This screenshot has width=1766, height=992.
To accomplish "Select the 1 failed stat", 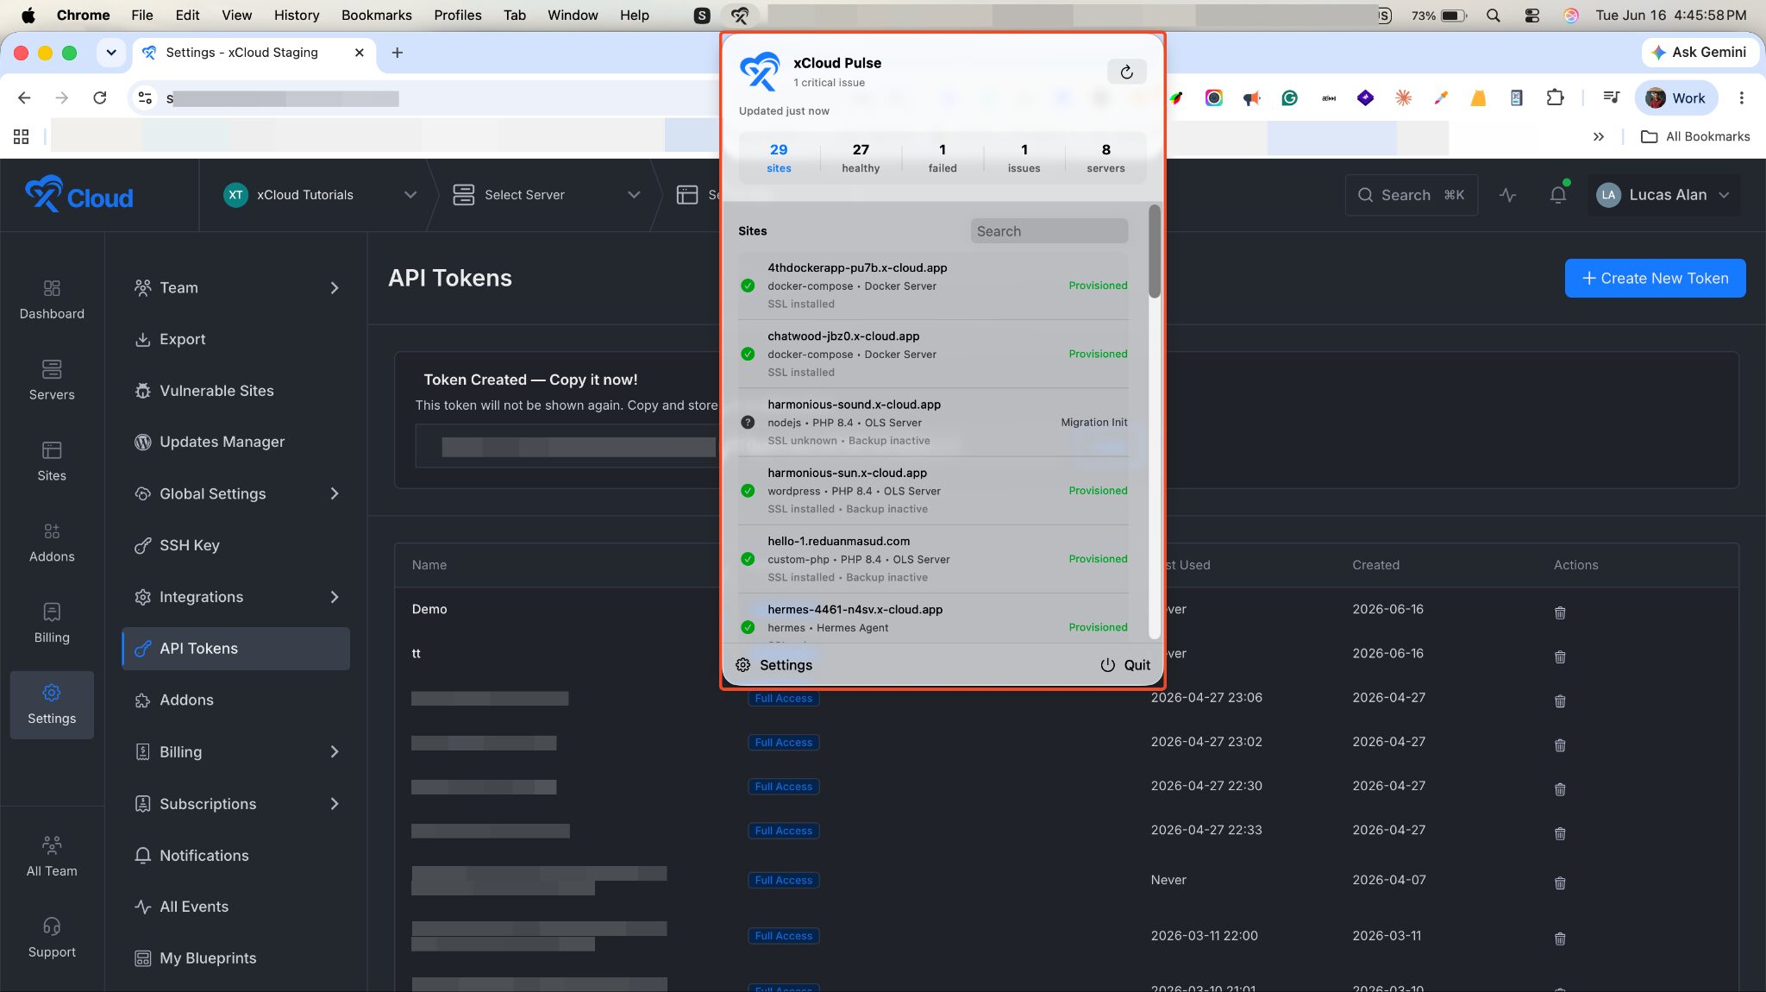I will pyautogui.click(x=942, y=158).
